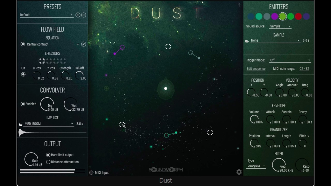Viewport: 331px width, 186px height.
Task: Open the Pitch parameter dropdown
Action: [304, 136]
